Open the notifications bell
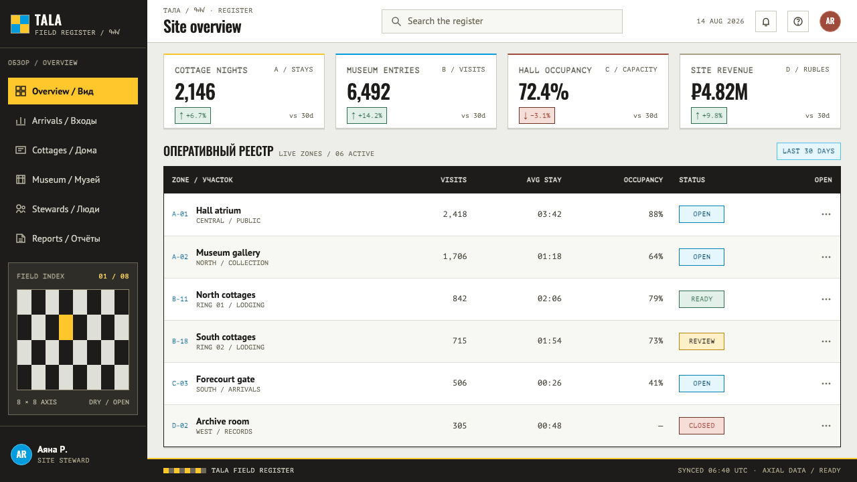Viewport: 857px width, 482px height. click(x=766, y=21)
